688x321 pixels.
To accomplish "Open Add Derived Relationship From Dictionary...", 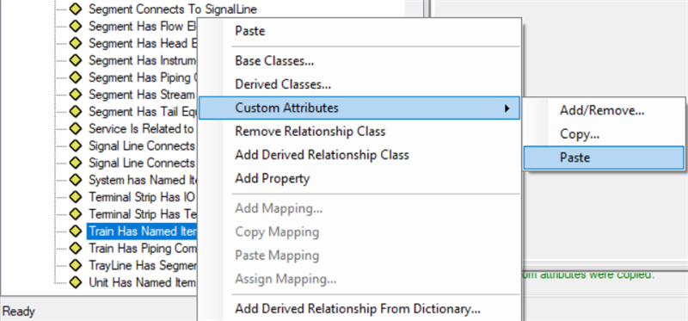I will pyautogui.click(x=359, y=309).
